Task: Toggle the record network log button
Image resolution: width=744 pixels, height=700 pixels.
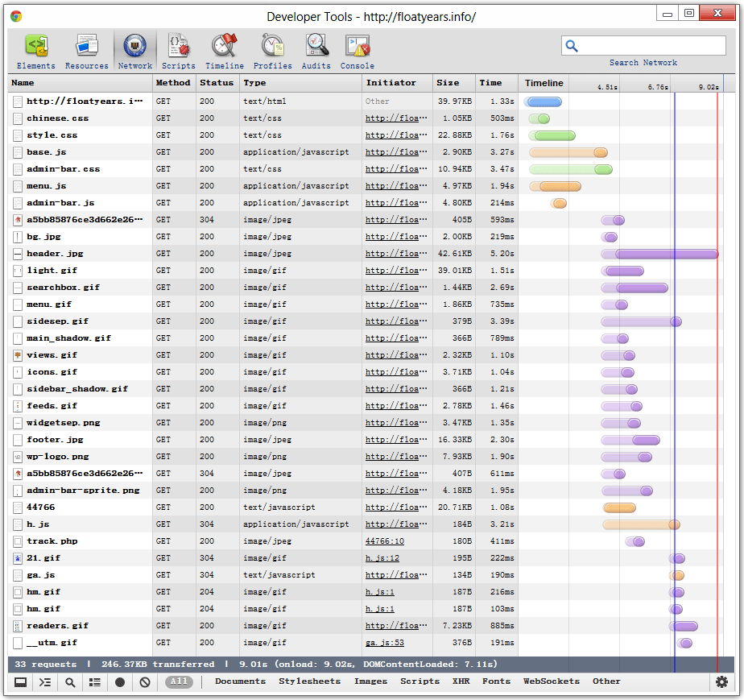Action: (120, 682)
